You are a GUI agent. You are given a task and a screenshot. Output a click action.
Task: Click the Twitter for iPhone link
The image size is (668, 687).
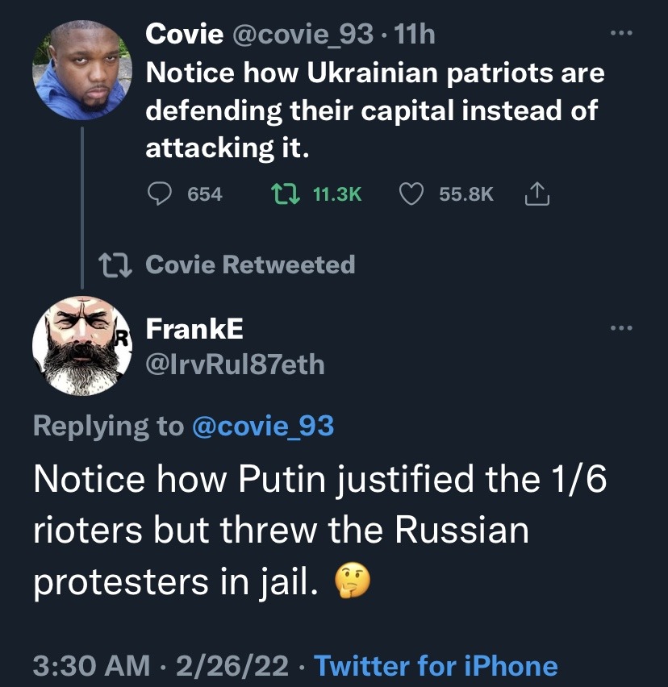tap(436, 666)
